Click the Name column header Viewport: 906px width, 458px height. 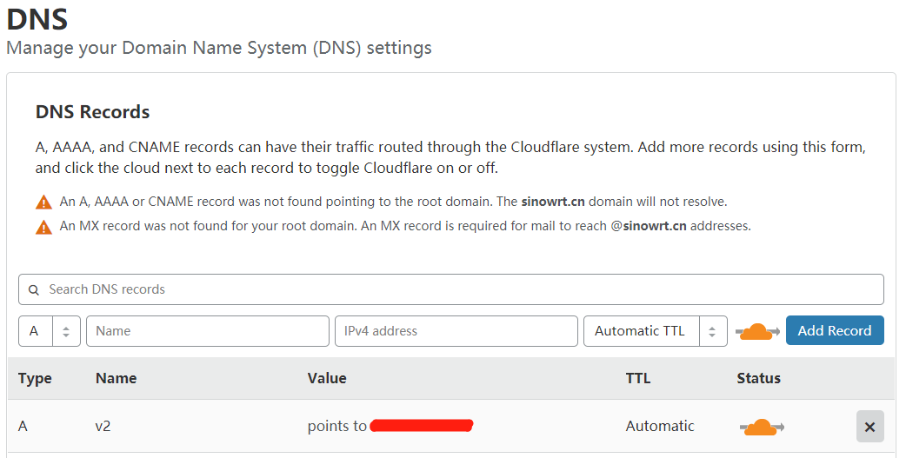click(x=116, y=378)
